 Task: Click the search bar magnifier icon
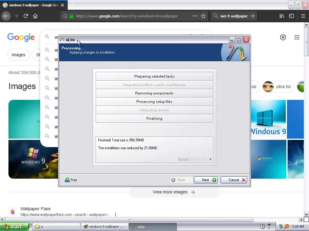pyautogui.click(x=216, y=16)
